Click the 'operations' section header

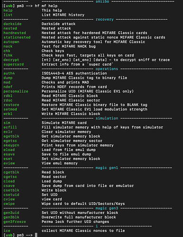107,69
